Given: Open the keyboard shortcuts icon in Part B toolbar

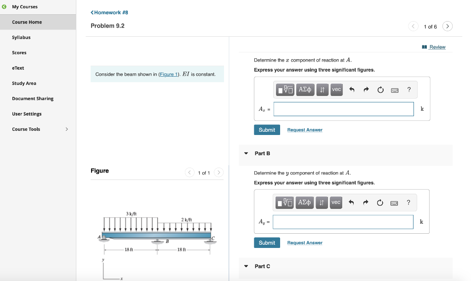Looking at the screenshot, I should pos(394,202).
